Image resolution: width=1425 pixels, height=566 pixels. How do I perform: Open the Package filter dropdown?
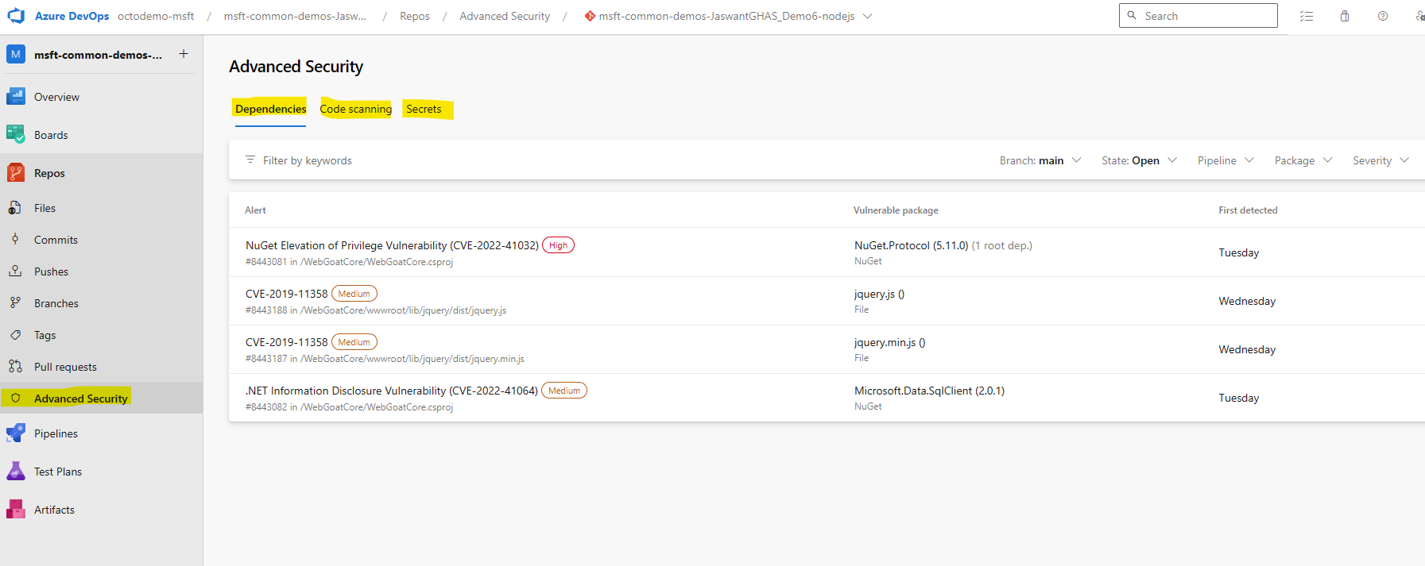1303,160
